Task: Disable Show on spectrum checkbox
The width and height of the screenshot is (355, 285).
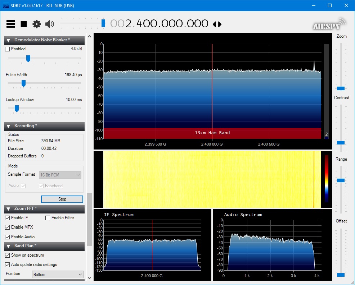Action: [8, 255]
